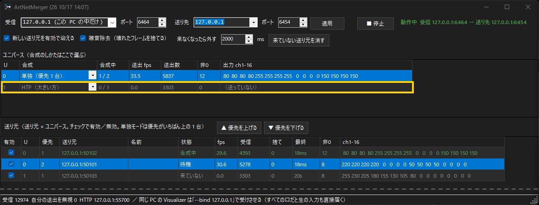The width and height of the screenshot is (539, 205).
Task: Click 状態 cell 来ていない
Action: point(196,175)
